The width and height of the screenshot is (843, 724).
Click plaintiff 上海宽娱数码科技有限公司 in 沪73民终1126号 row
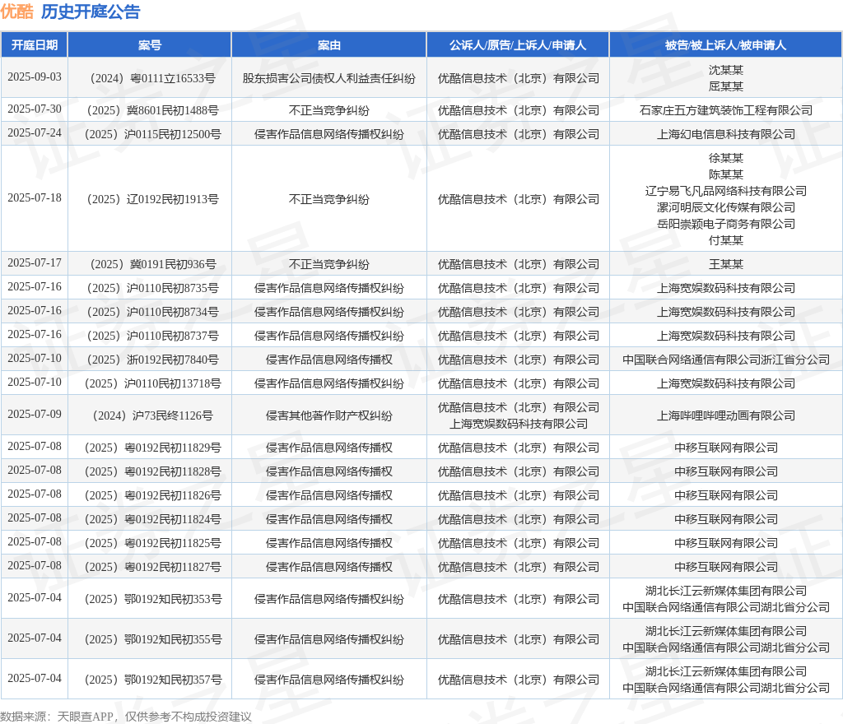tap(519, 424)
